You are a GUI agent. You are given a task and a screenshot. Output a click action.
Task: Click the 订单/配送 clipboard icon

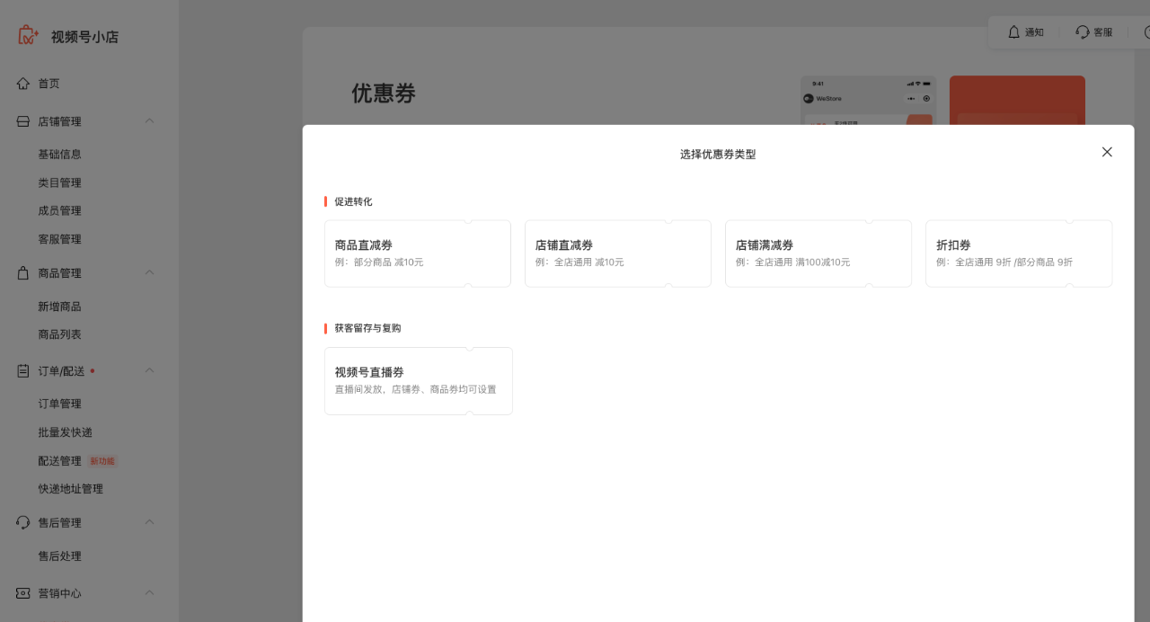23,370
